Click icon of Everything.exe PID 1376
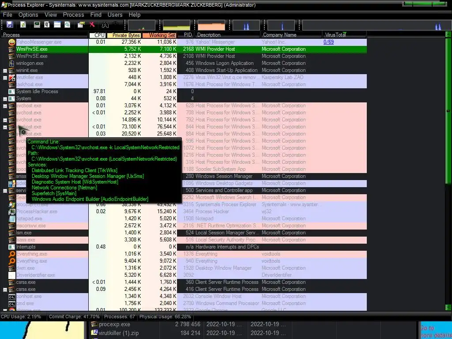This screenshot has height=339, width=452. pos(12,254)
